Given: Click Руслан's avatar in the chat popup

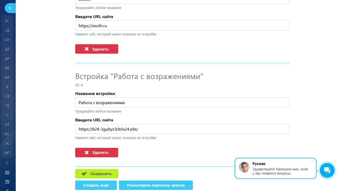Looking at the screenshot, I should pyautogui.click(x=244, y=167).
